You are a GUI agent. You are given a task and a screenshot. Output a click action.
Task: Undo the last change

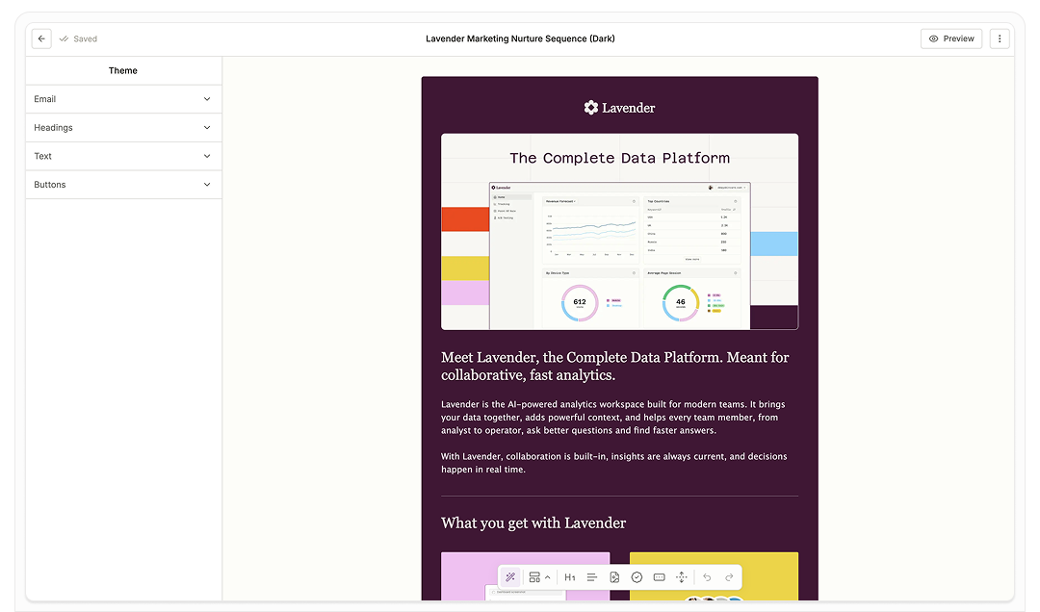707,576
